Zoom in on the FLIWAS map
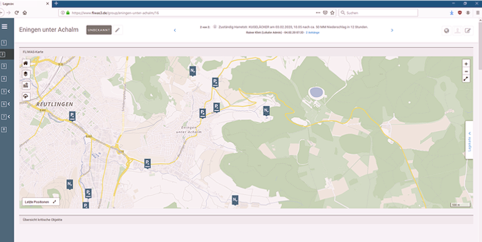The width and height of the screenshot is (482, 242). point(466,64)
